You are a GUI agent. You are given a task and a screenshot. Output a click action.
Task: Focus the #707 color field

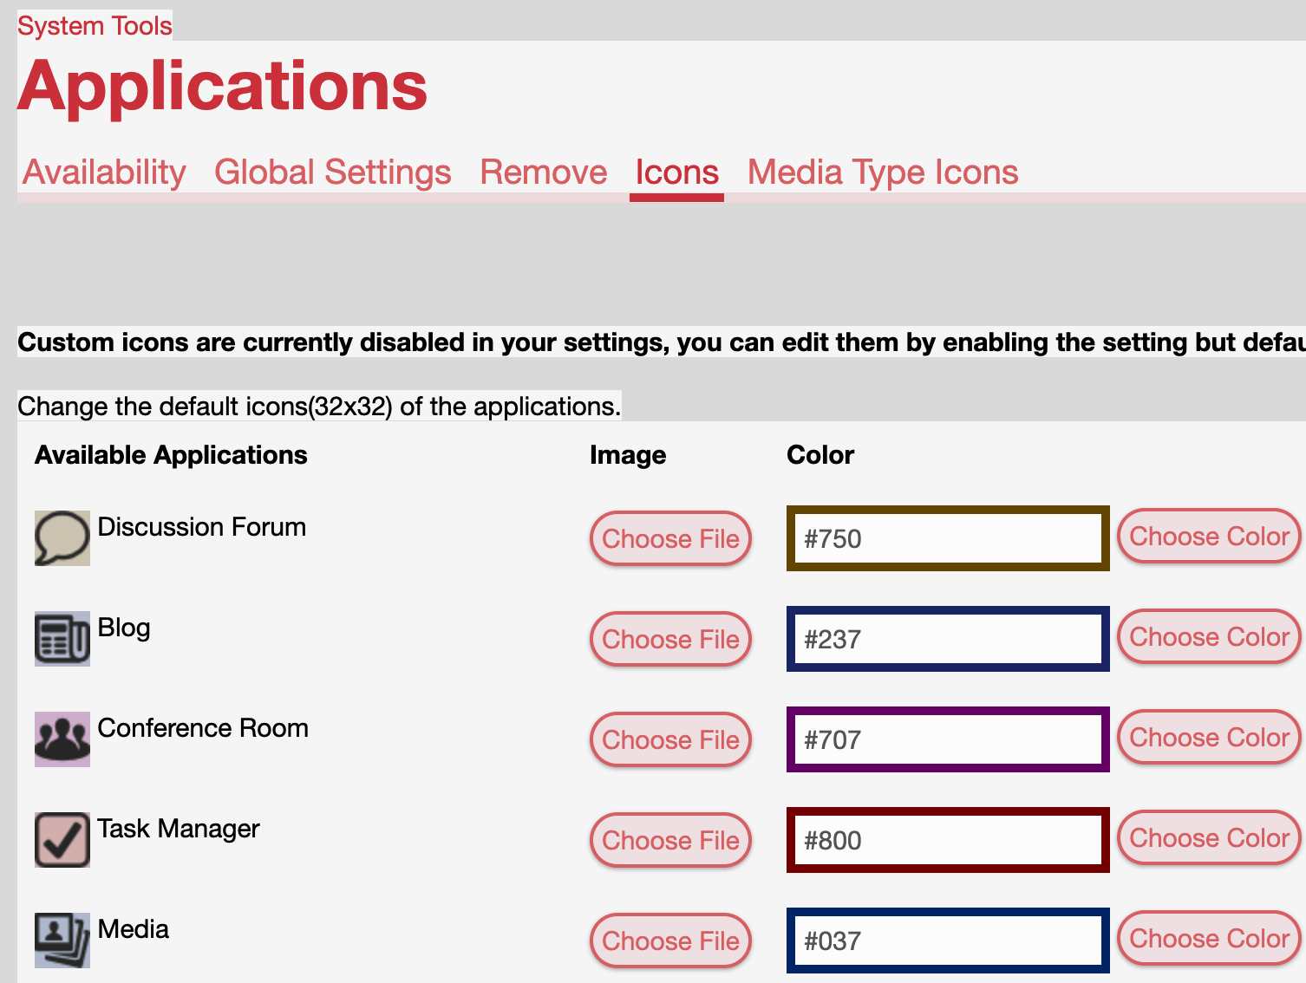click(x=948, y=739)
